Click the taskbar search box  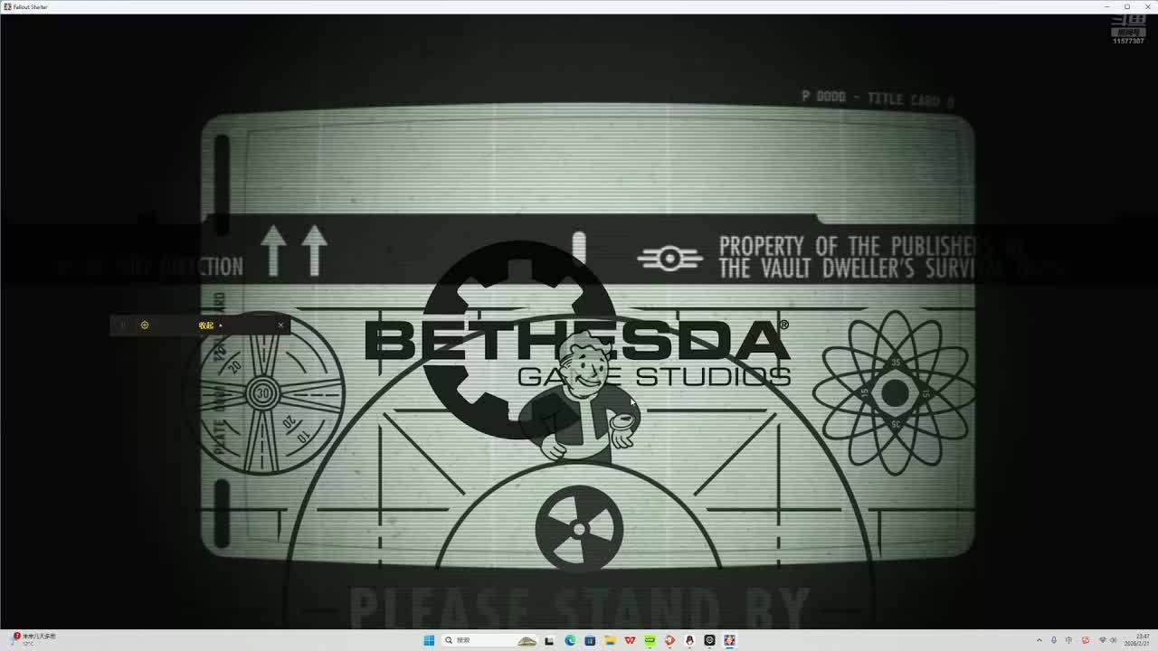(489, 640)
